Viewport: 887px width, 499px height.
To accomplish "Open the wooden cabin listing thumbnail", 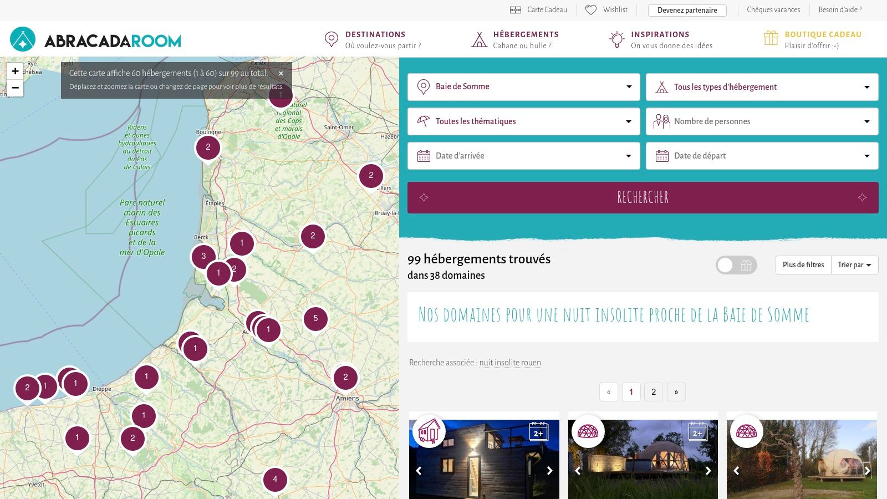I will 484,459.
